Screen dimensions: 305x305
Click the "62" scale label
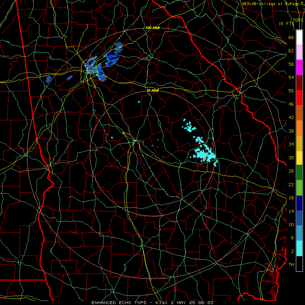(x=291, y=51)
